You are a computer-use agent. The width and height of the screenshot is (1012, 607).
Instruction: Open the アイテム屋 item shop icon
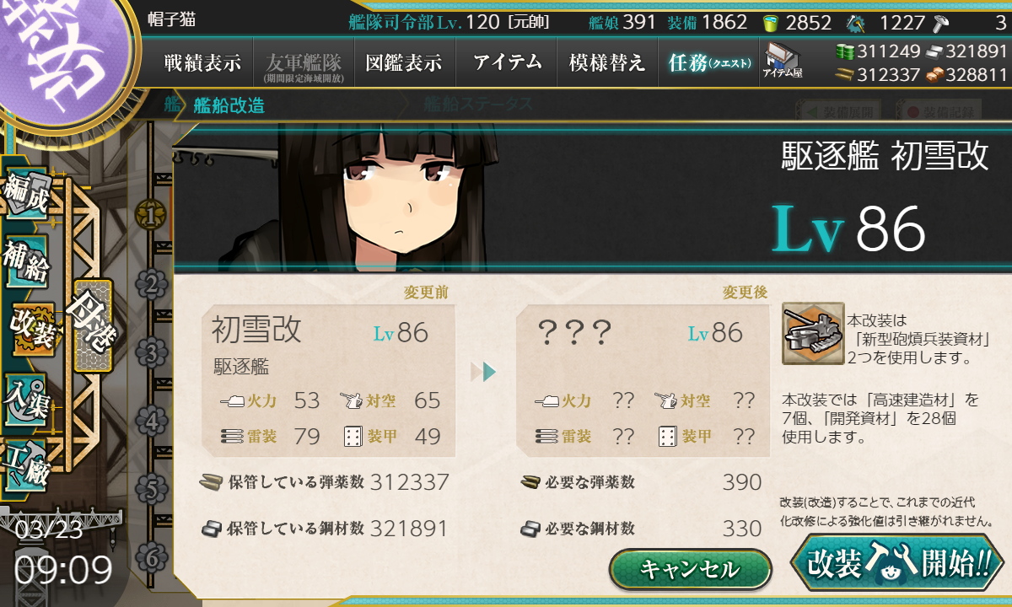tap(783, 62)
